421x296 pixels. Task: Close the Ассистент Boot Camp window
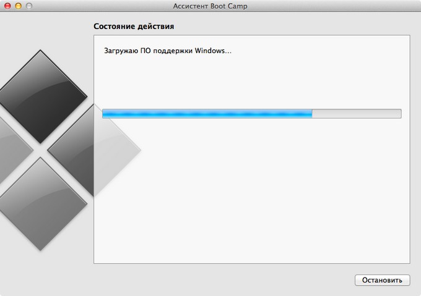click(x=7, y=6)
